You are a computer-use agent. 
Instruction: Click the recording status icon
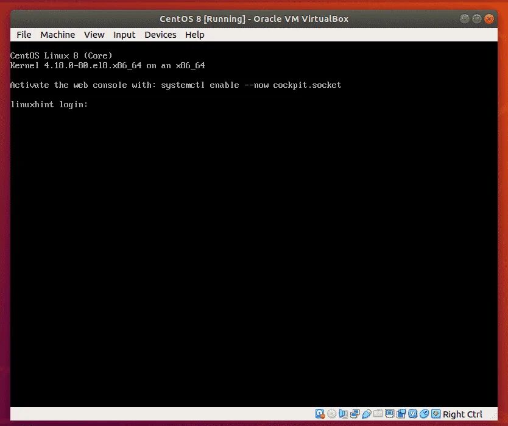tap(401, 414)
